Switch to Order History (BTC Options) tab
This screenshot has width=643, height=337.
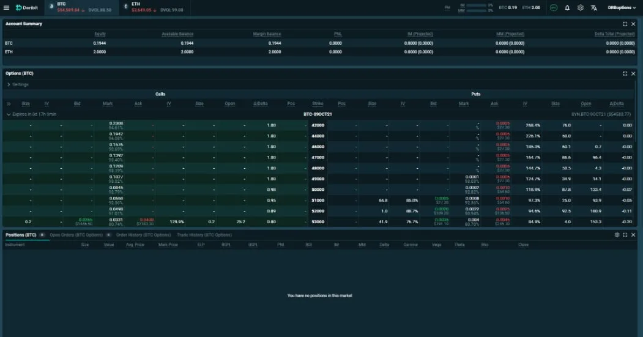(x=144, y=235)
